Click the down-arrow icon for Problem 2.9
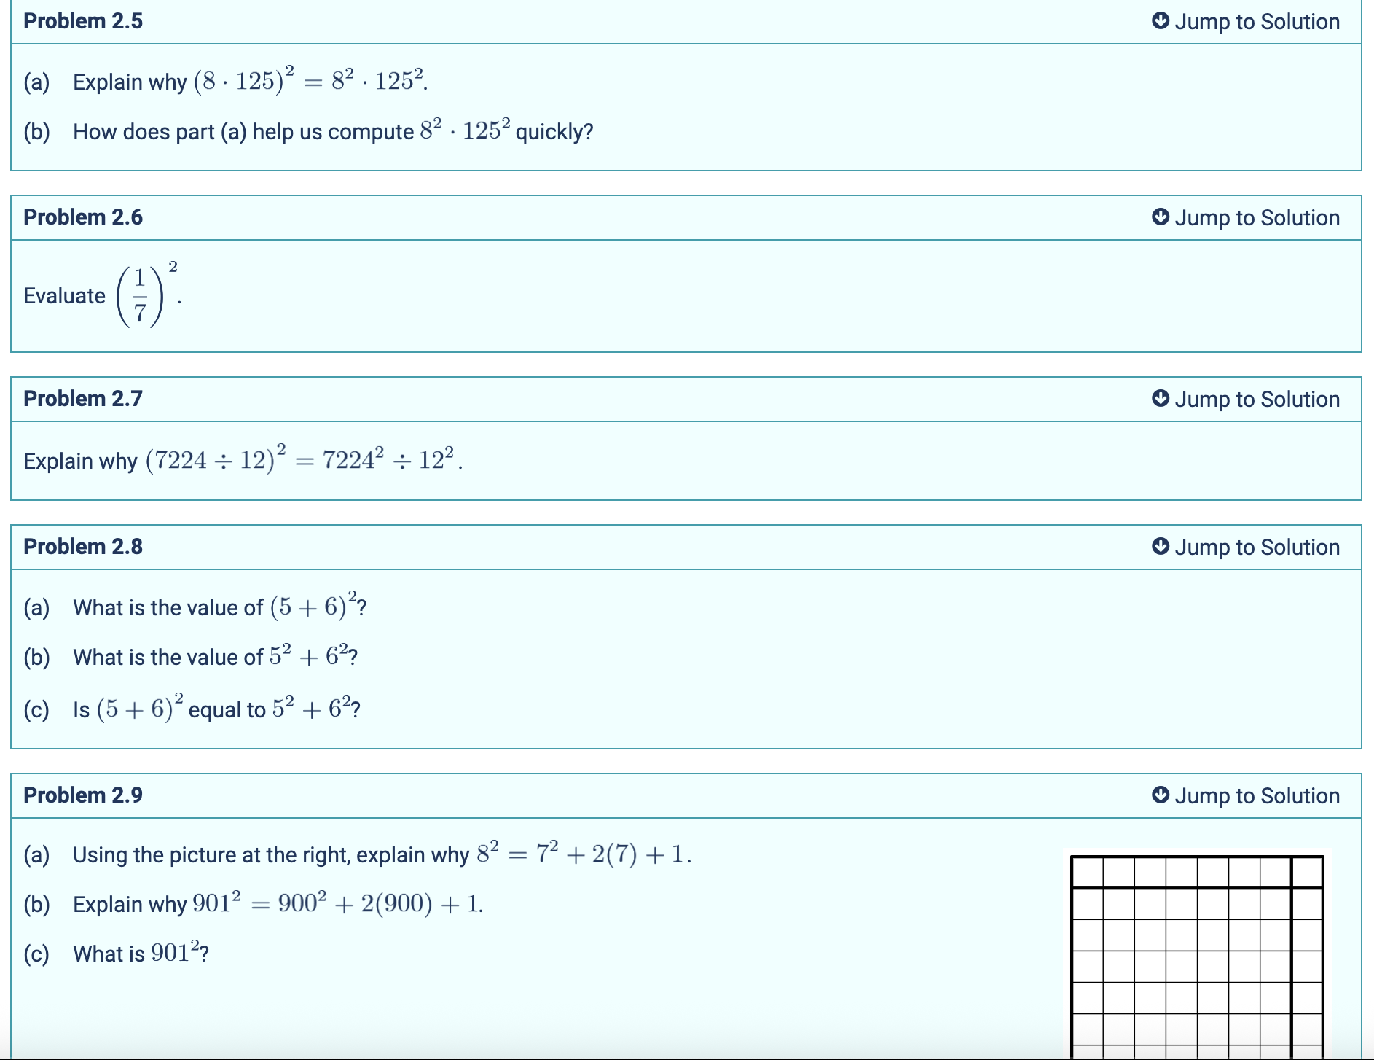Image resolution: width=1374 pixels, height=1060 pixels. tap(1161, 795)
